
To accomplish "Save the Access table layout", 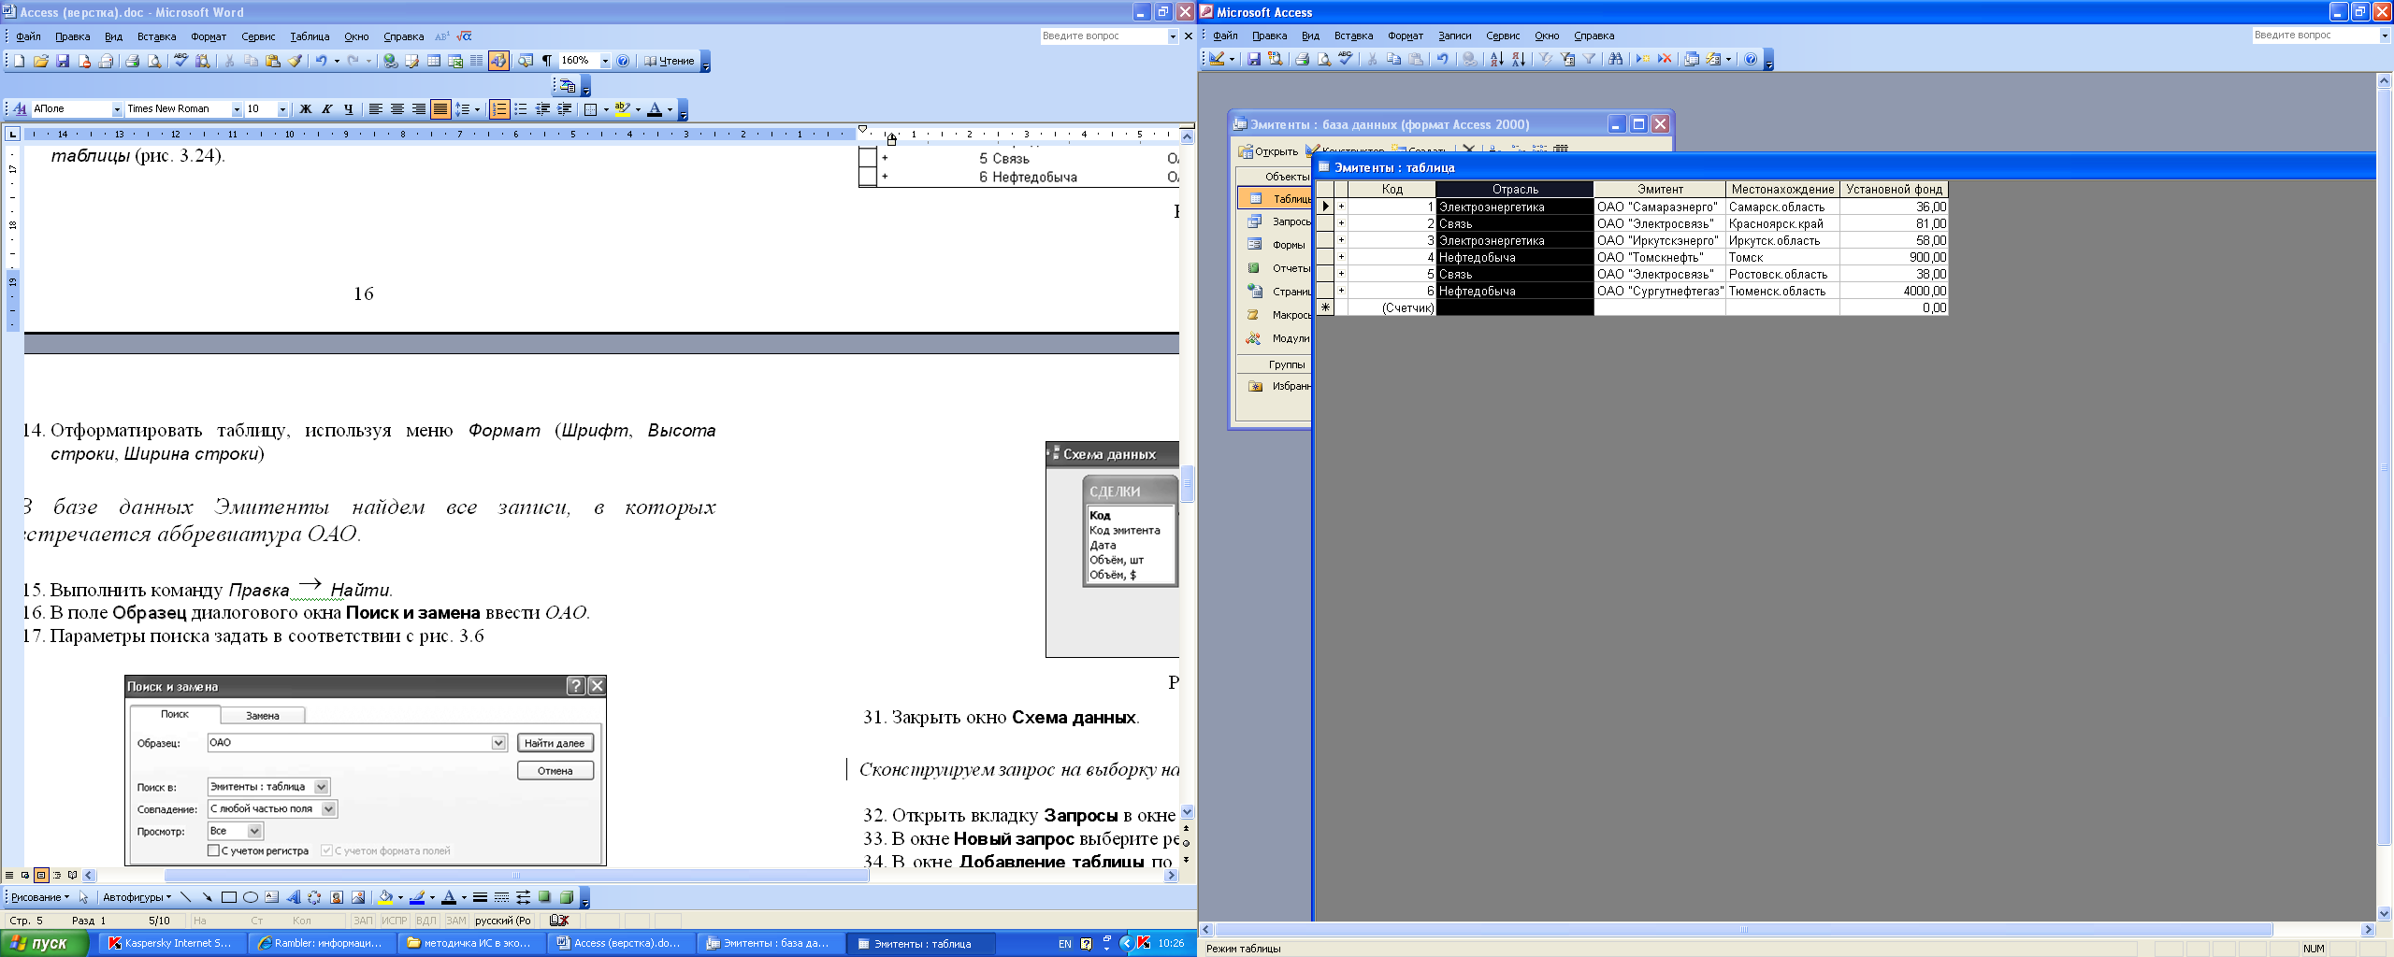I will [x=1254, y=59].
